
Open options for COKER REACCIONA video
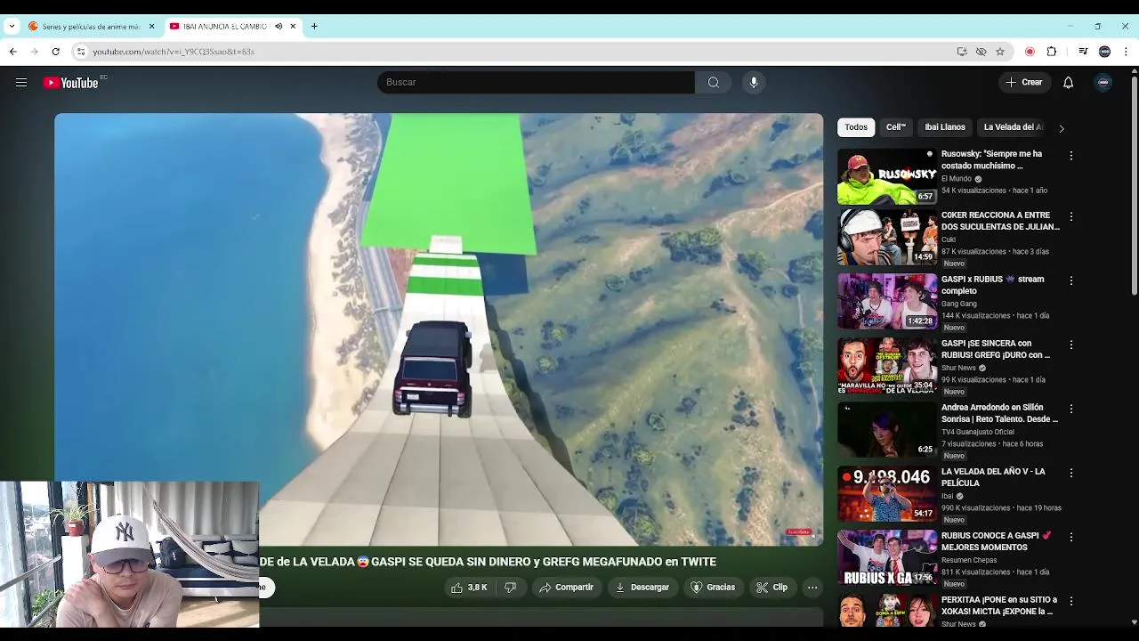coord(1071,216)
